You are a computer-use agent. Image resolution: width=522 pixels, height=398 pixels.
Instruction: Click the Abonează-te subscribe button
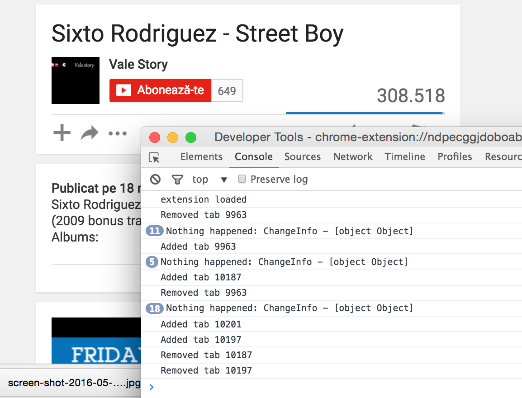pos(160,90)
